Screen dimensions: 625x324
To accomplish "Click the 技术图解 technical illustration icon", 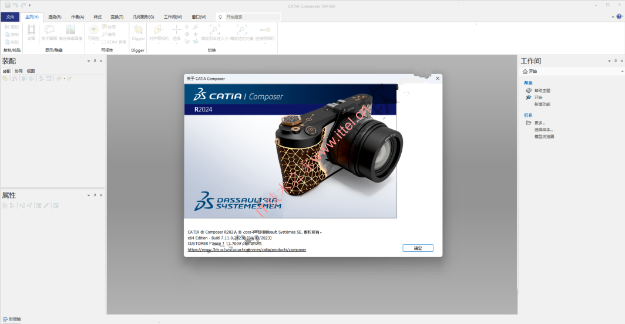I will (49, 30).
